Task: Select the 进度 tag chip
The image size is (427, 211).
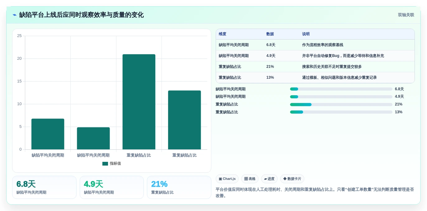Action: coord(269,179)
